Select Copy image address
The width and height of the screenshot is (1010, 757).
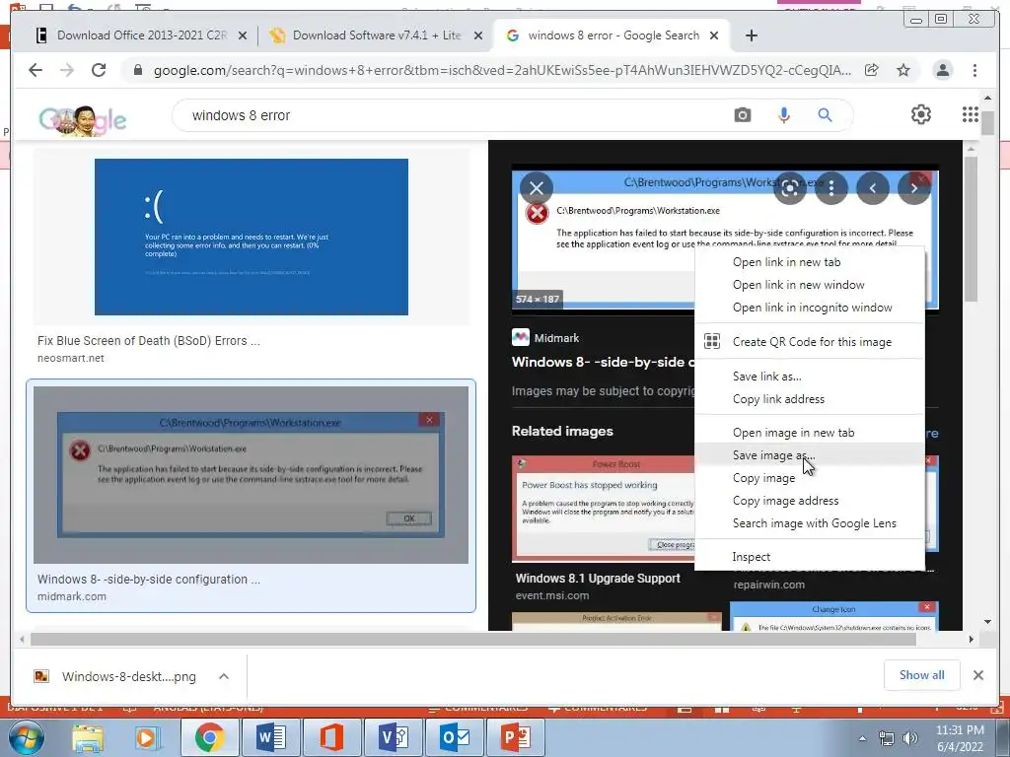click(x=810, y=500)
